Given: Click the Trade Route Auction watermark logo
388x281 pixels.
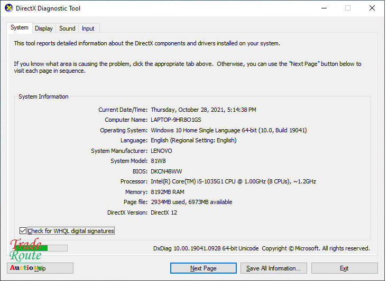Looking at the screenshot, I should pos(26,256).
